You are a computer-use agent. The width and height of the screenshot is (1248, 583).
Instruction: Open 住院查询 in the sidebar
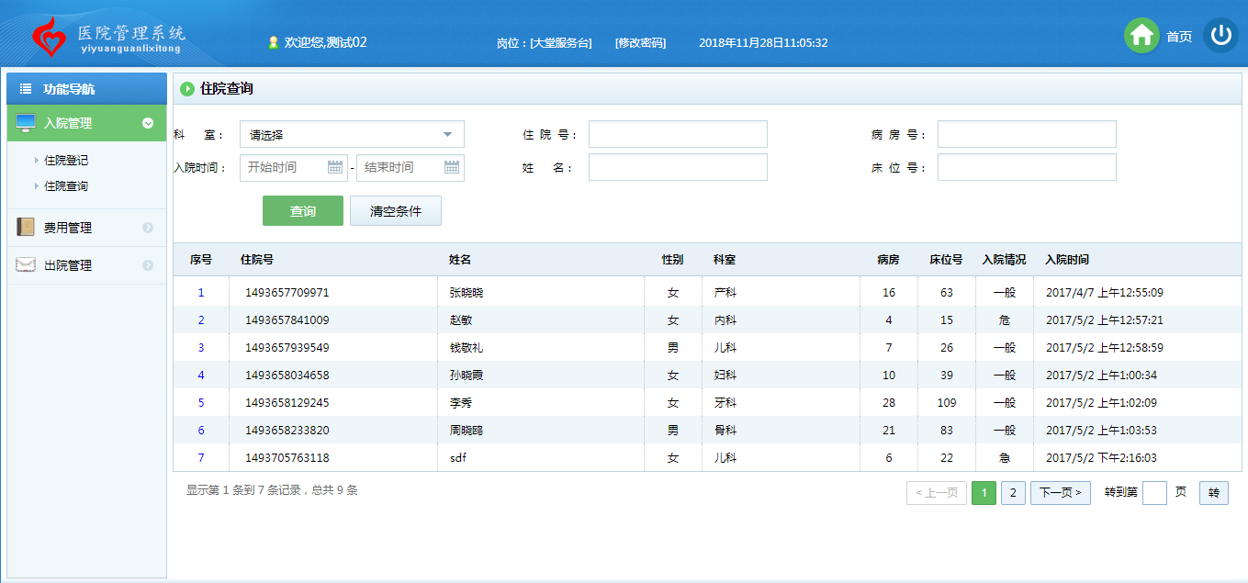click(x=66, y=186)
